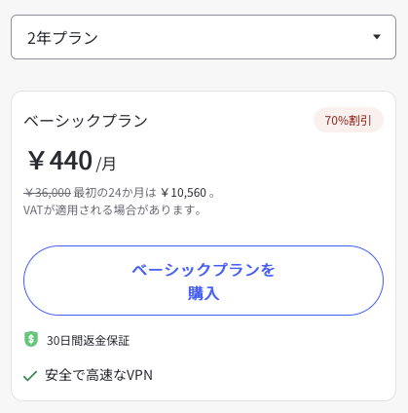Click the ¥440 monthly price
The width and height of the screenshot is (408, 413).
point(59,160)
